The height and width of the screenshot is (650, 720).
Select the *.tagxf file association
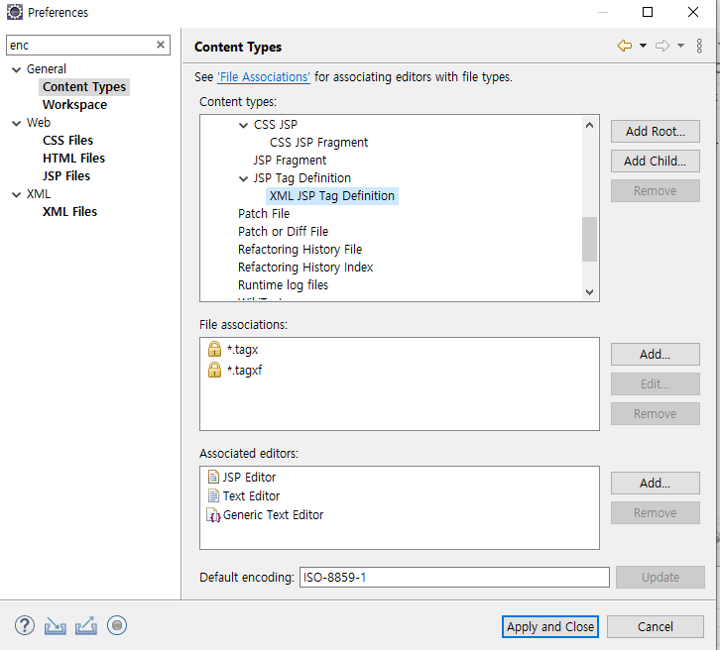click(x=244, y=371)
